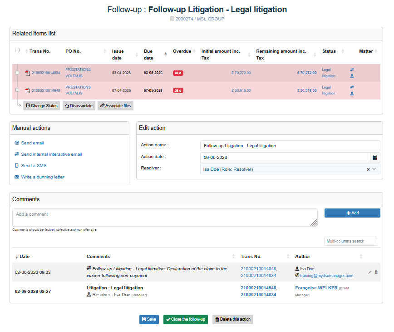Sort table by Overdue column
The image size is (394, 332).
click(x=194, y=51)
